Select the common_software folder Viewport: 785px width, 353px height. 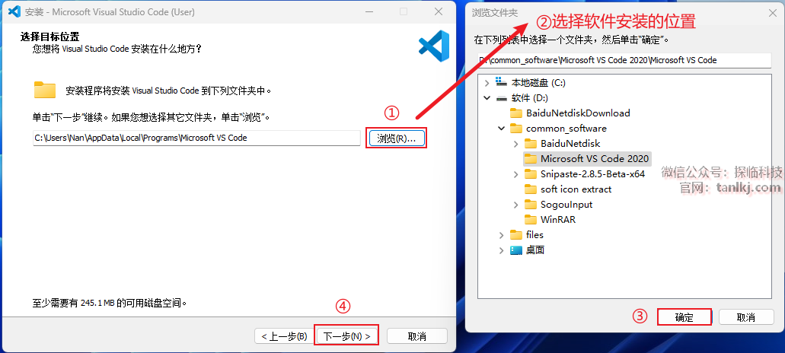click(x=566, y=129)
